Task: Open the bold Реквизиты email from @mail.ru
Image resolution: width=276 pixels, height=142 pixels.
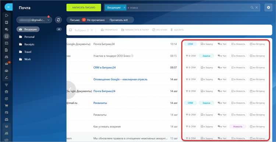Action: click(100, 103)
